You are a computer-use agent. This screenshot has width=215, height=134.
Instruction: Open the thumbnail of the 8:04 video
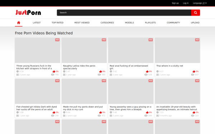click(x=84, y=91)
